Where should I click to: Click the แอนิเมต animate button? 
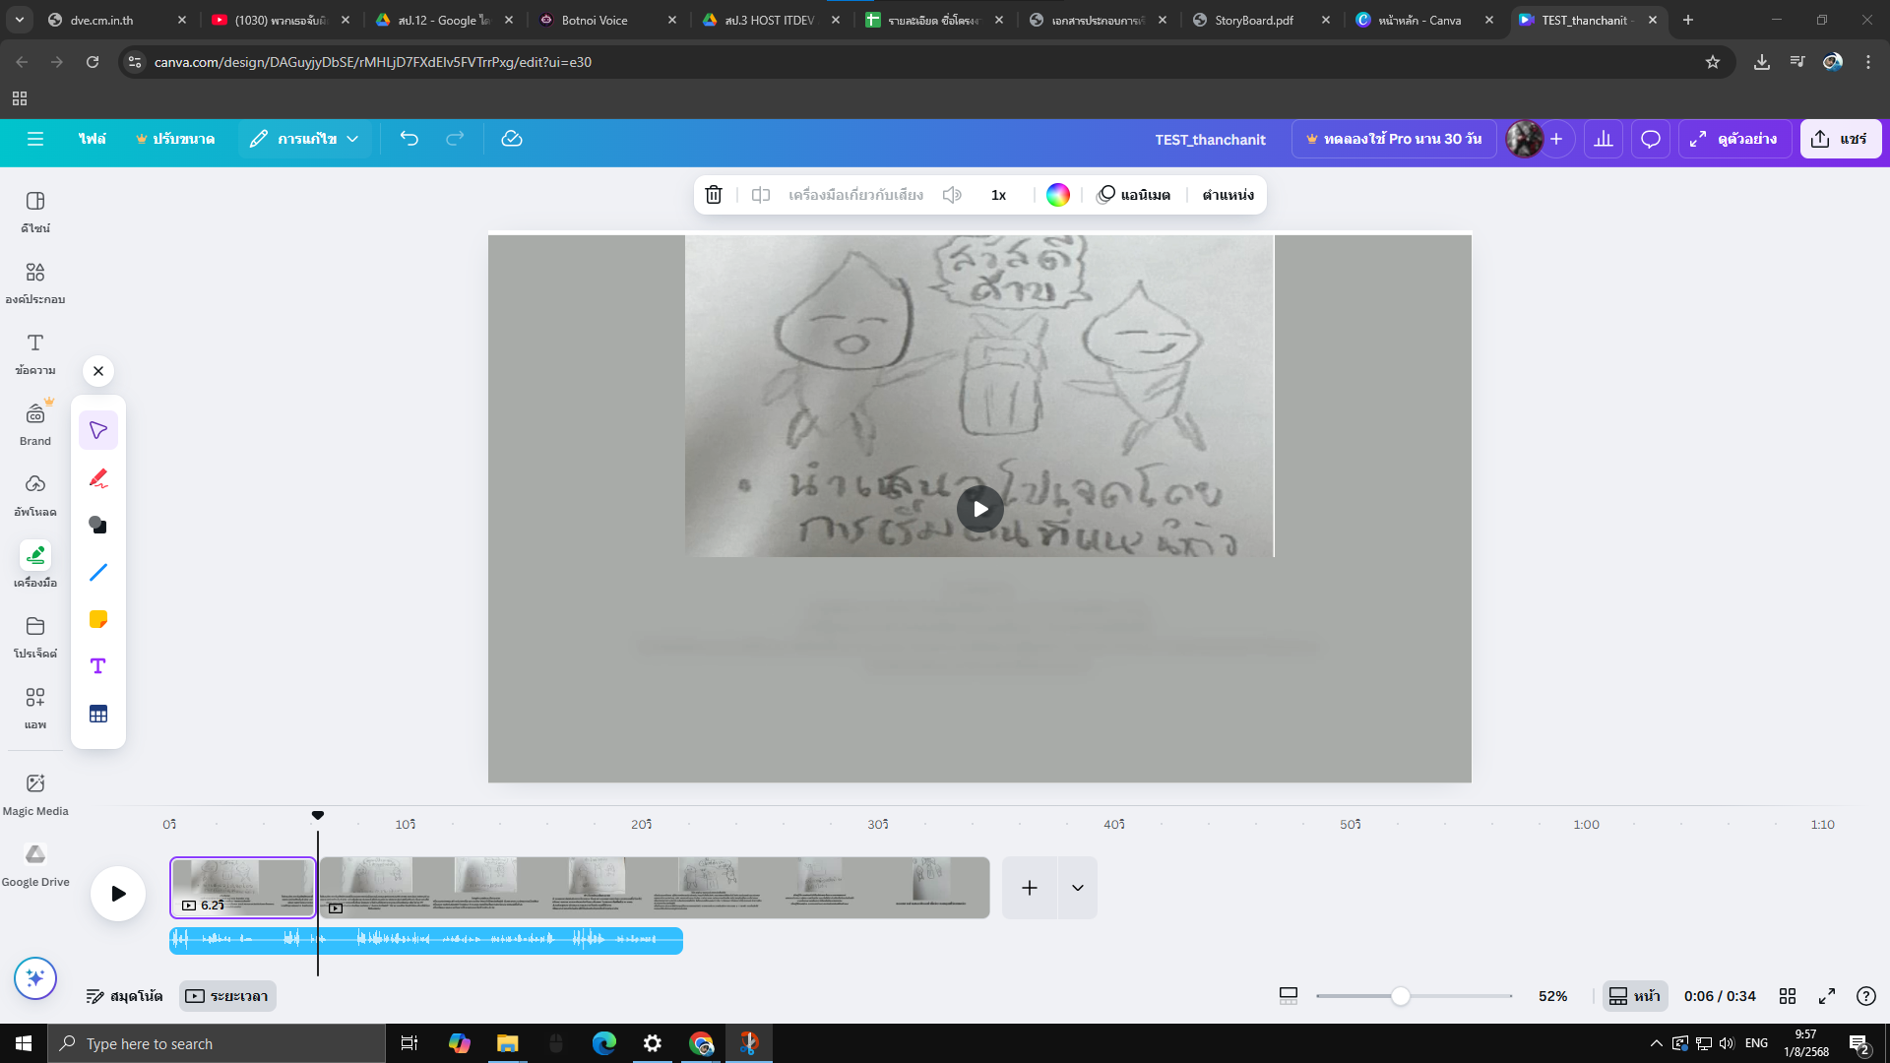tap(1134, 195)
